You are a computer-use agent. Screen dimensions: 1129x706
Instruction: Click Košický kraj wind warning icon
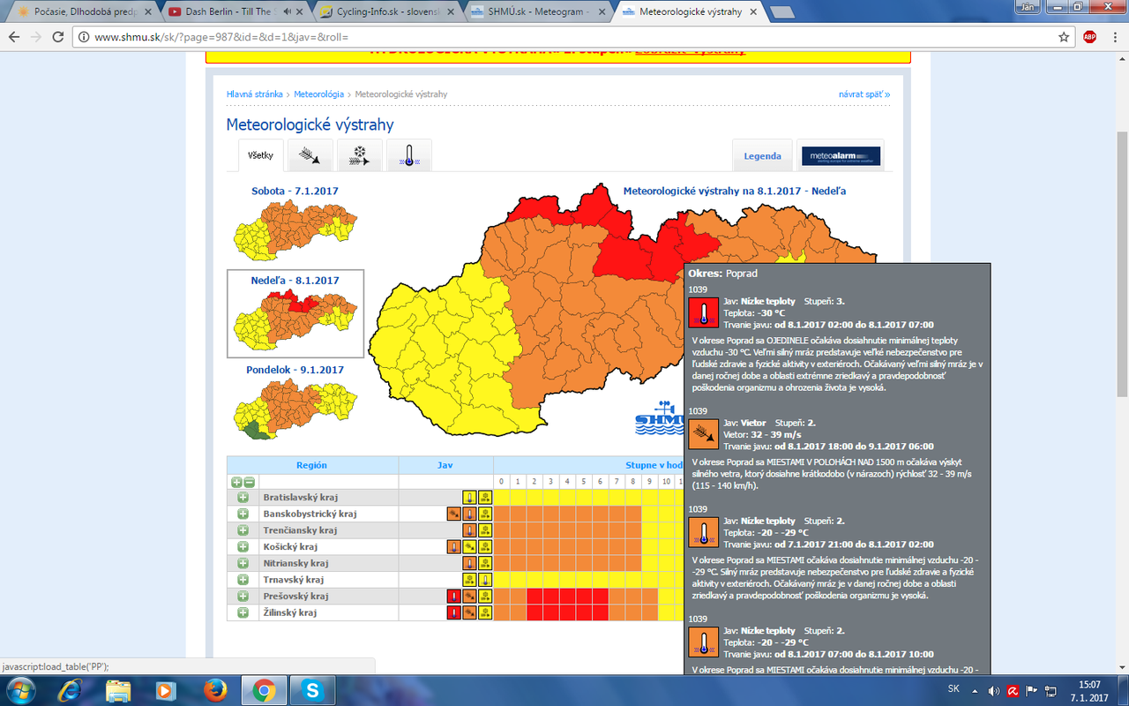coord(469,547)
